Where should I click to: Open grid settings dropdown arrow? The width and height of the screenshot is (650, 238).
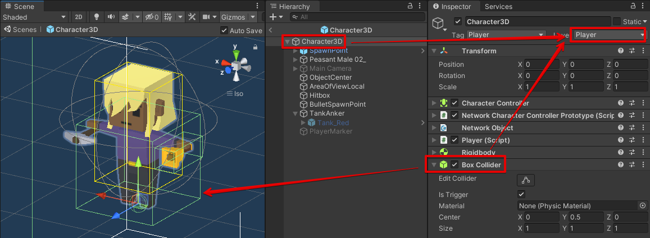[x=180, y=17]
